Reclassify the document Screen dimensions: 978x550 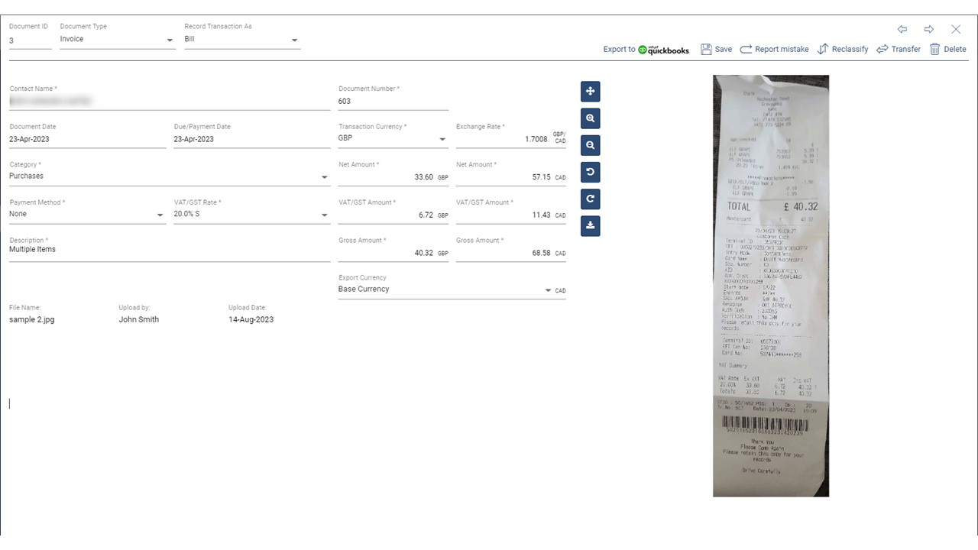point(843,49)
